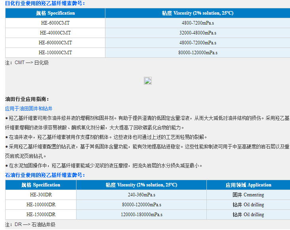Select the HE-300DR specification cell
This screenshot has width=290, height=230.
tap(41, 195)
